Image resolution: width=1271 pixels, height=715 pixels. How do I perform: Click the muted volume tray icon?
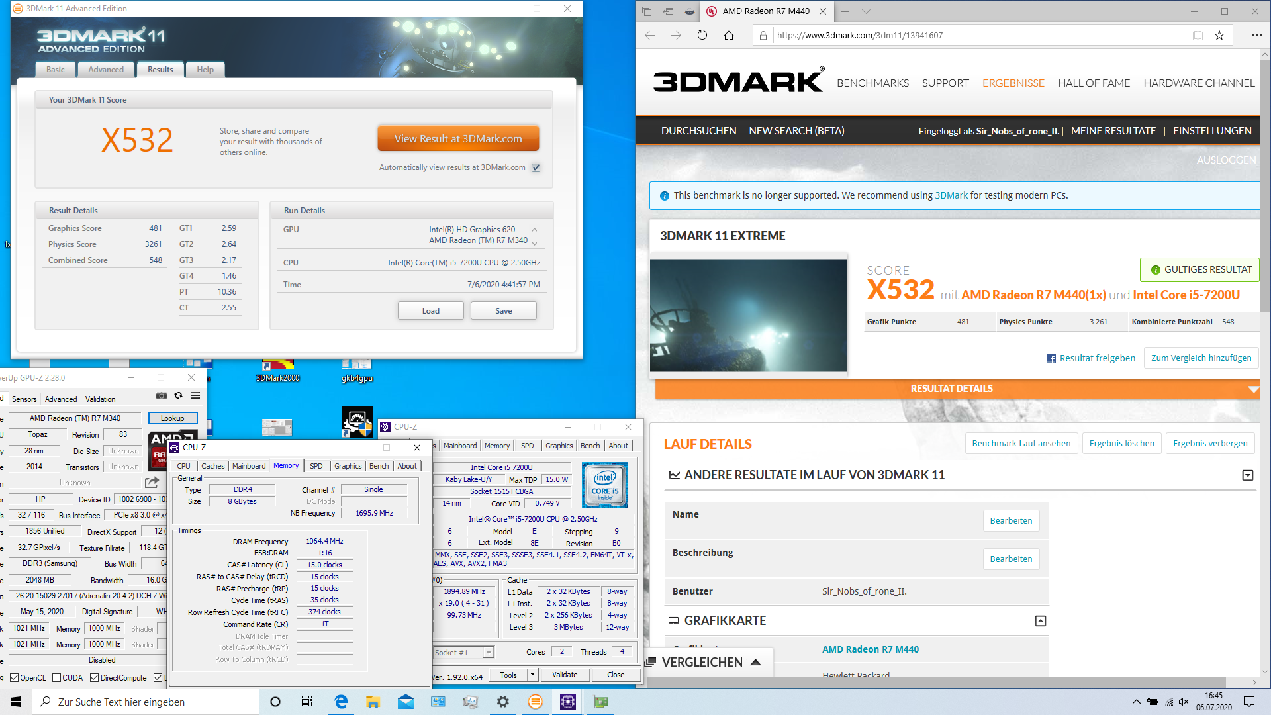pos(1184,702)
